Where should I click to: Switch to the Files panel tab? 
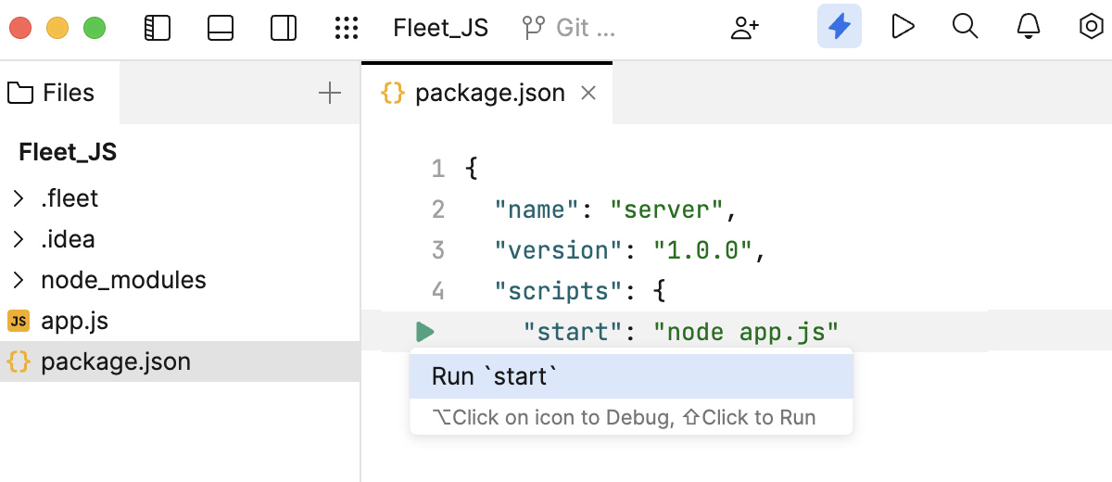(52, 93)
